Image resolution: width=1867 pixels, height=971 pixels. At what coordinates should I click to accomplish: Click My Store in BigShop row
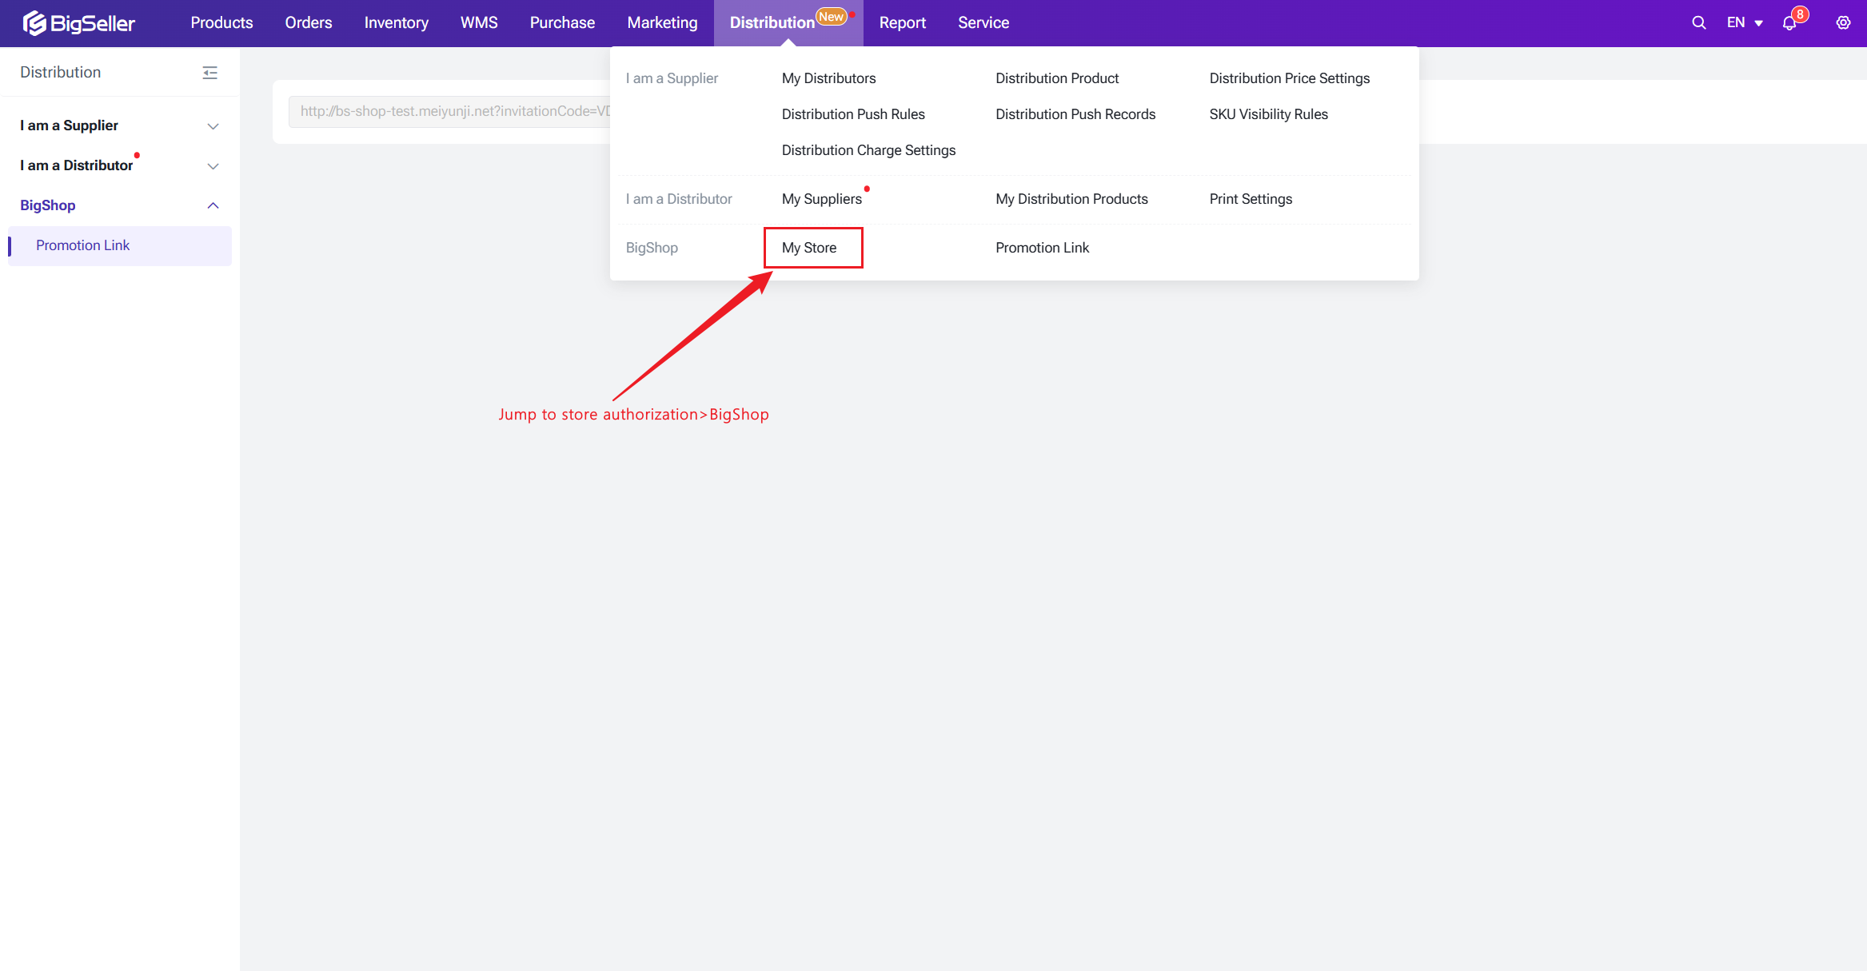809,248
